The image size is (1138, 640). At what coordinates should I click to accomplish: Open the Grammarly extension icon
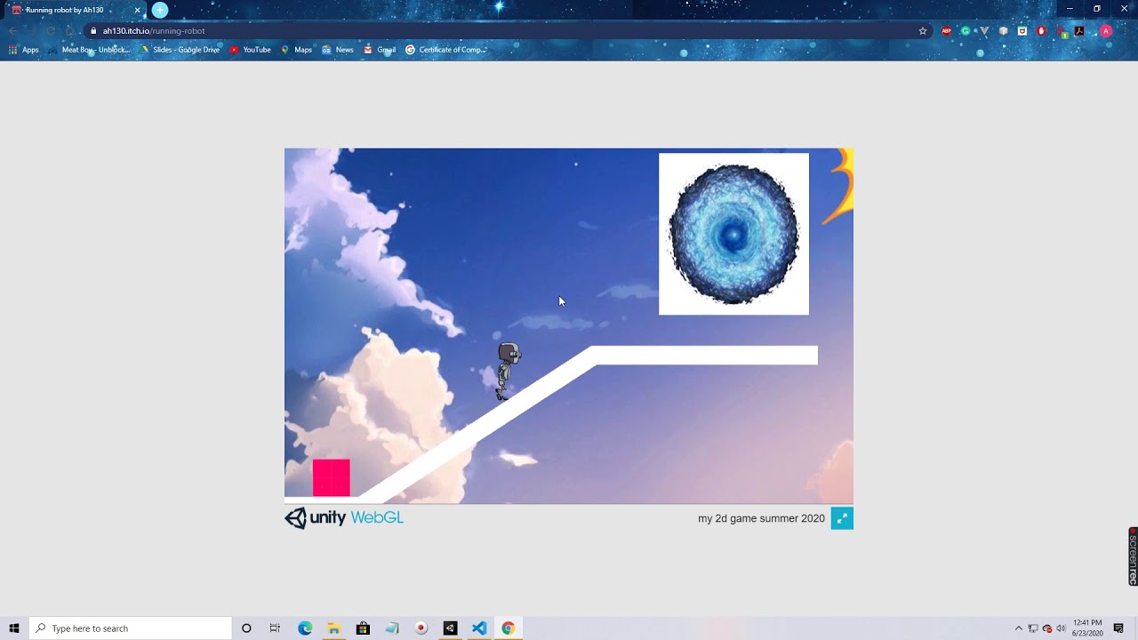tap(966, 30)
